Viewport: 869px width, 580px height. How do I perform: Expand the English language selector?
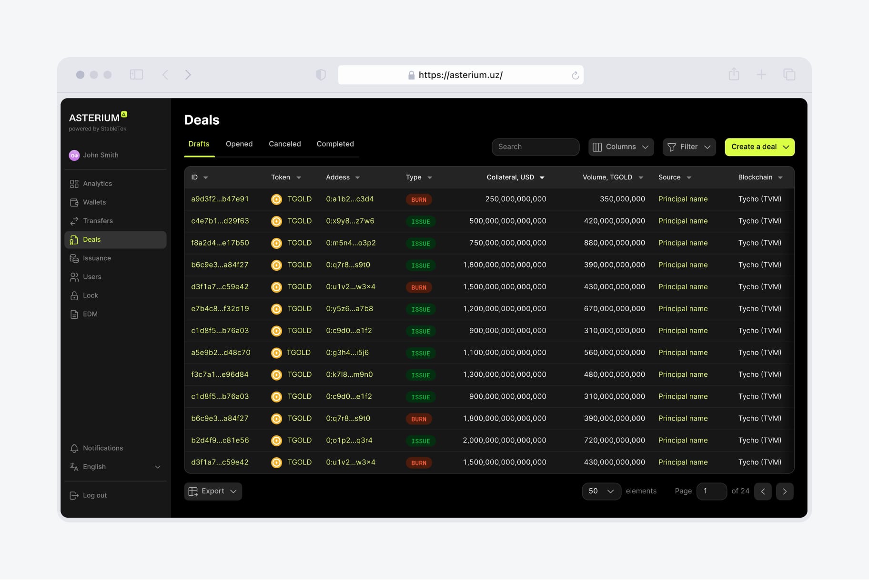coord(158,467)
